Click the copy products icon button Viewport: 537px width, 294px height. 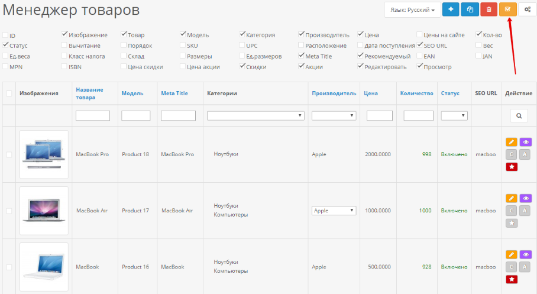(x=470, y=10)
